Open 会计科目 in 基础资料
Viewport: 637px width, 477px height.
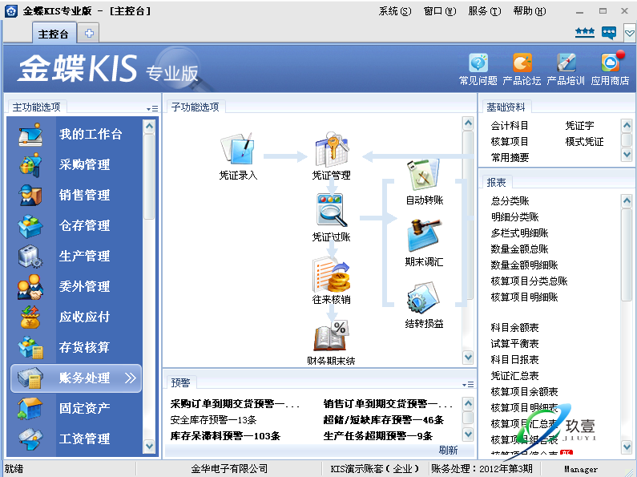pyautogui.click(x=510, y=126)
